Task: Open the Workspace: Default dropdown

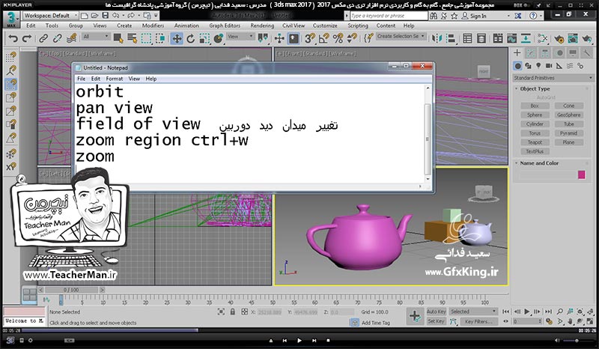Action: 50,16
